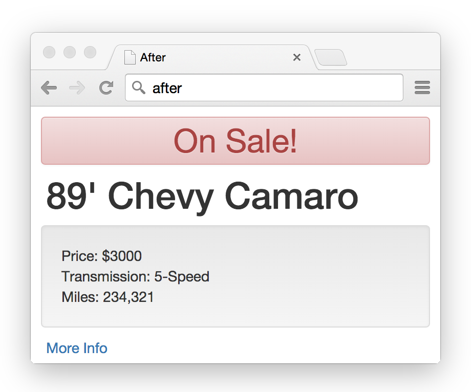
Task: Open the More Info link
Action: pyautogui.click(x=77, y=348)
